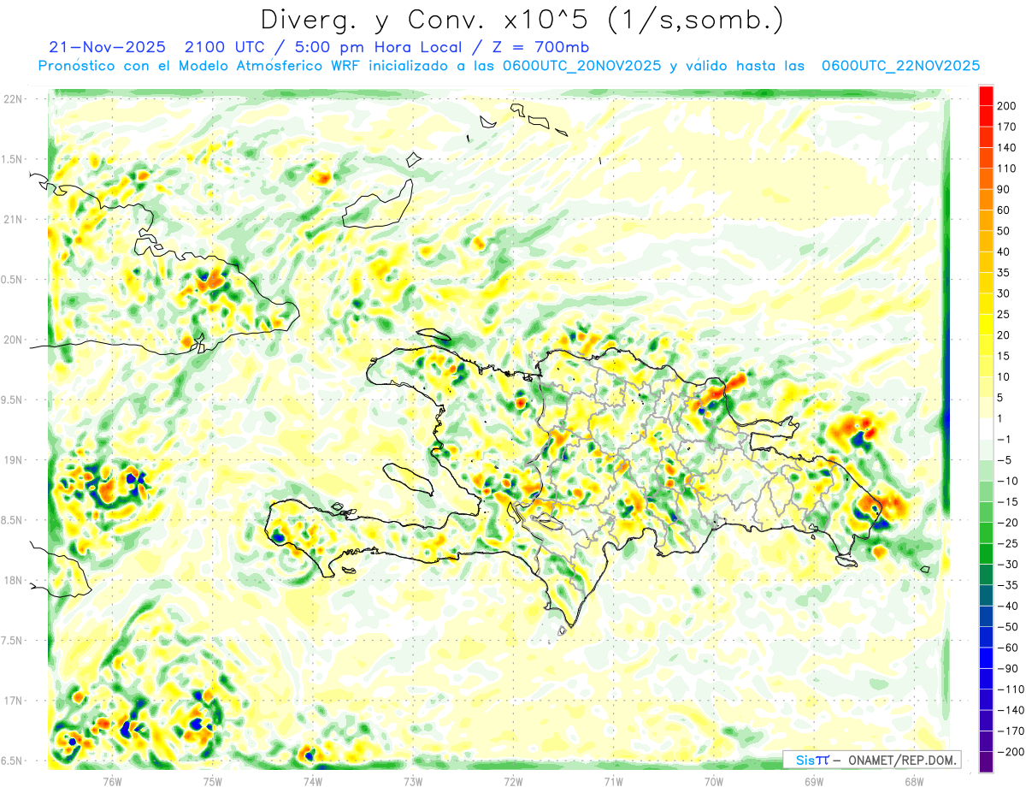Click the colorbar value '-15'

point(1006,501)
